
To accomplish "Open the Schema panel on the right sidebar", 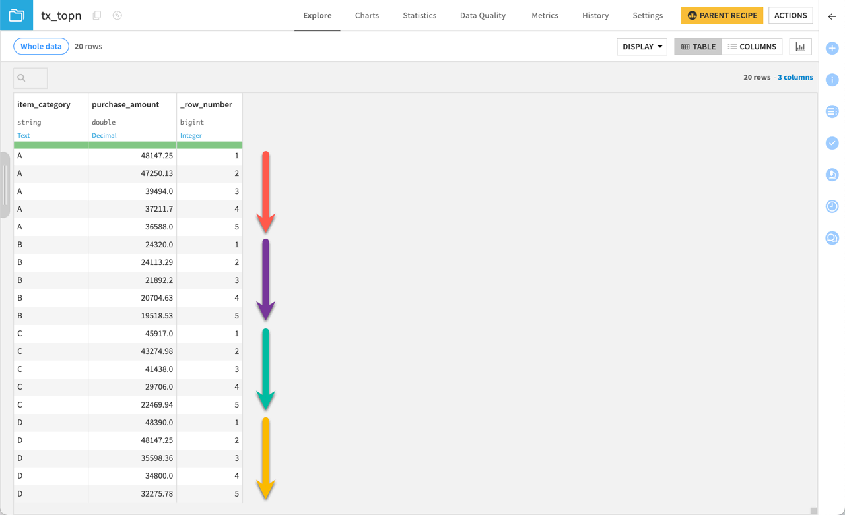I will [x=832, y=111].
